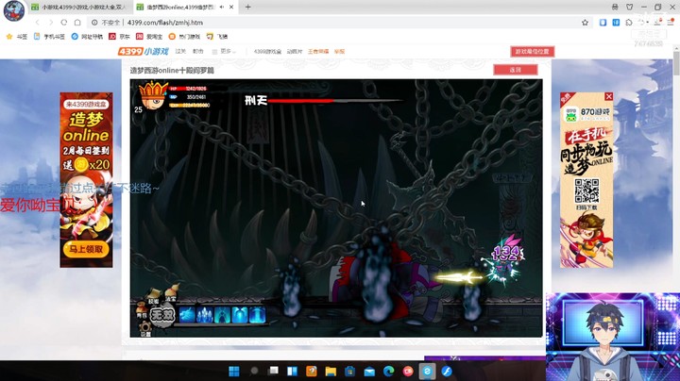Close the active 造梦西游 tab
The image size is (680, 381).
231,7
